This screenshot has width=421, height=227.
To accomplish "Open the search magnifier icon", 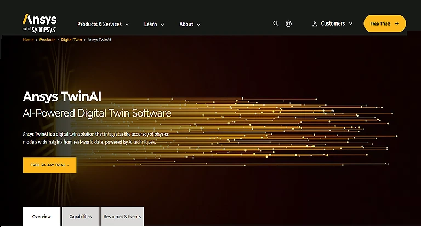I will pyautogui.click(x=276, y=24).
